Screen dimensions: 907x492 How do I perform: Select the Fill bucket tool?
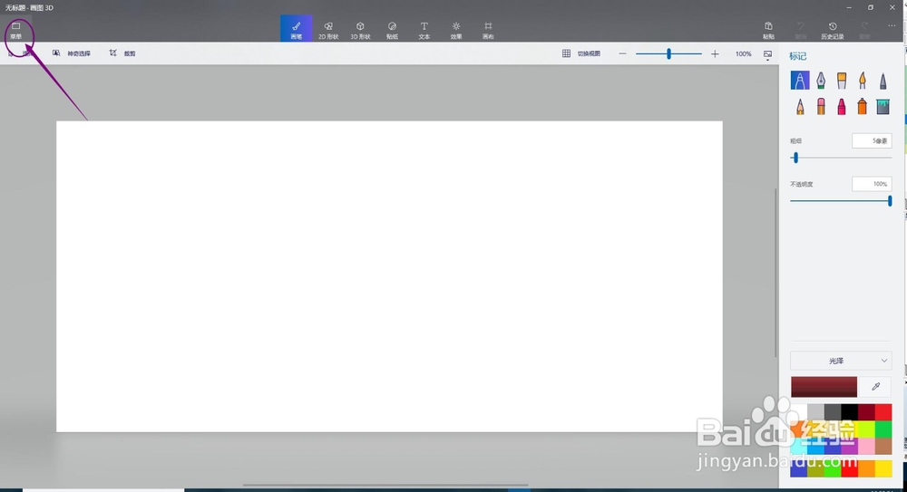pyautogui.click(x=883, y=106)
